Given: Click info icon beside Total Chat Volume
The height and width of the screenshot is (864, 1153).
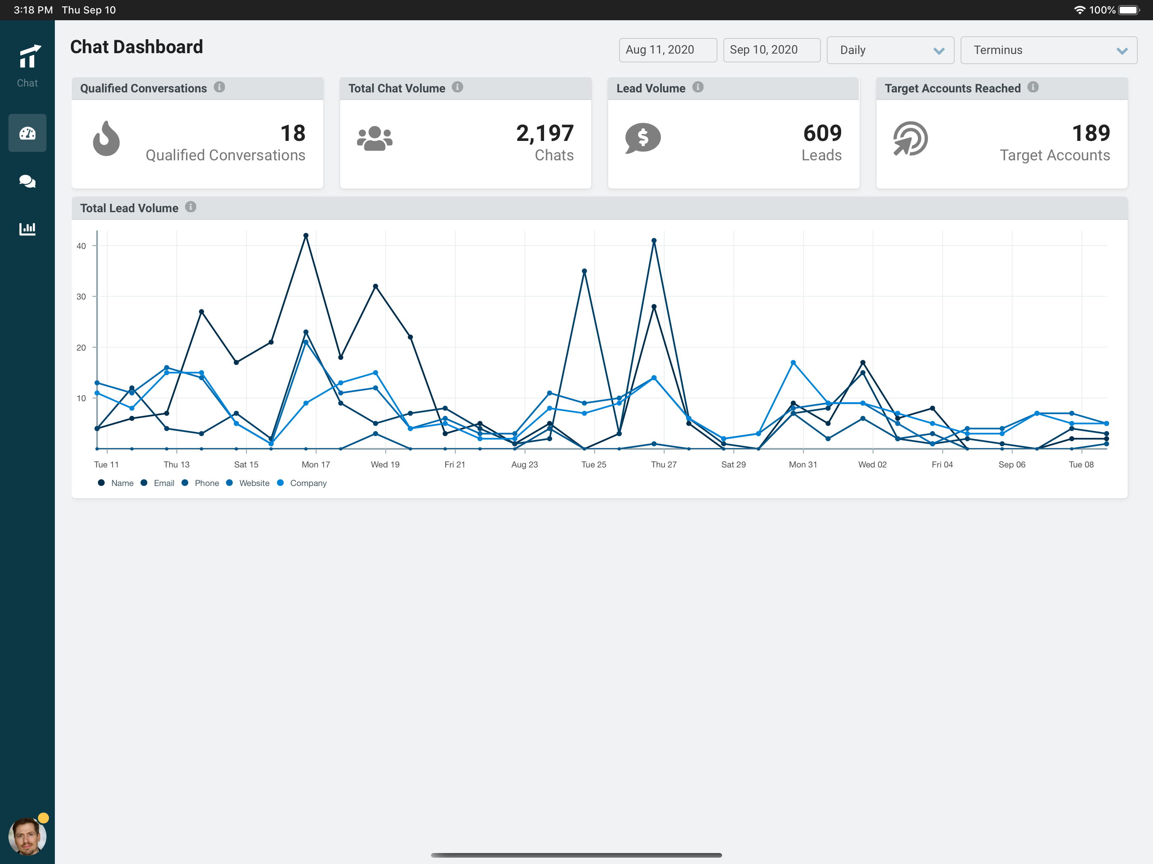Looking at the screenshot, I should (x=457, y=88).
